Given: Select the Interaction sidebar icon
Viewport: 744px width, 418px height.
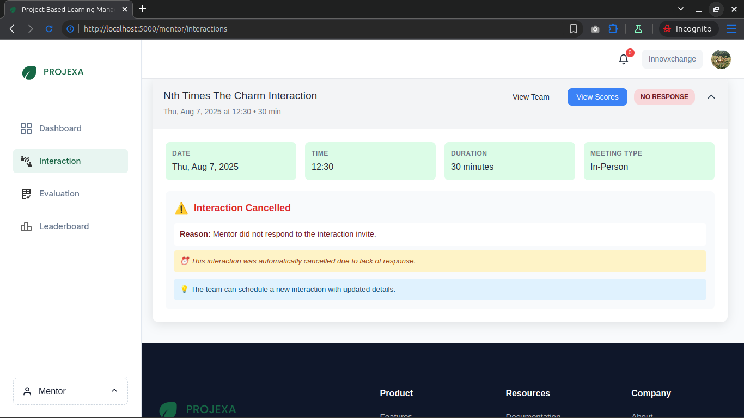Looking at the screenshot, I should point(26,161).
